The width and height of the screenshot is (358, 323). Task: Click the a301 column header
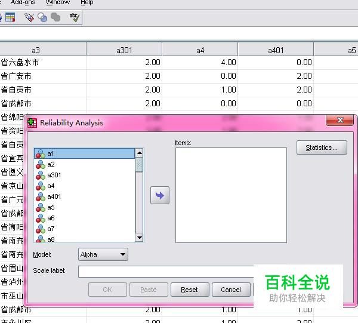(124, 50)
